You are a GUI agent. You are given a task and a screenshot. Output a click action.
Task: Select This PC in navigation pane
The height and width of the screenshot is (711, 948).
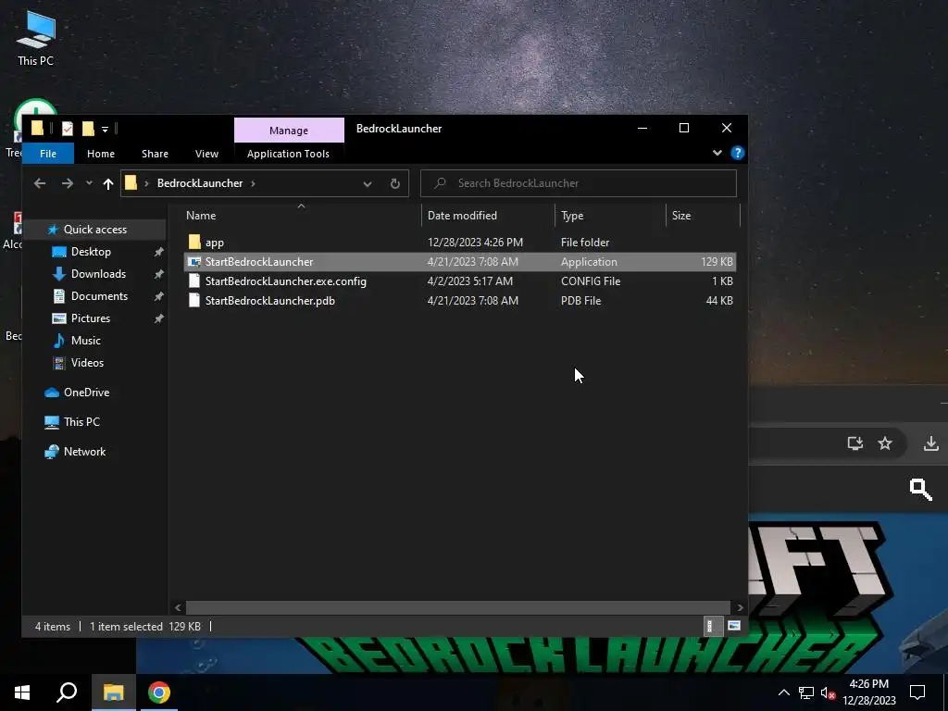click(81, 422)
